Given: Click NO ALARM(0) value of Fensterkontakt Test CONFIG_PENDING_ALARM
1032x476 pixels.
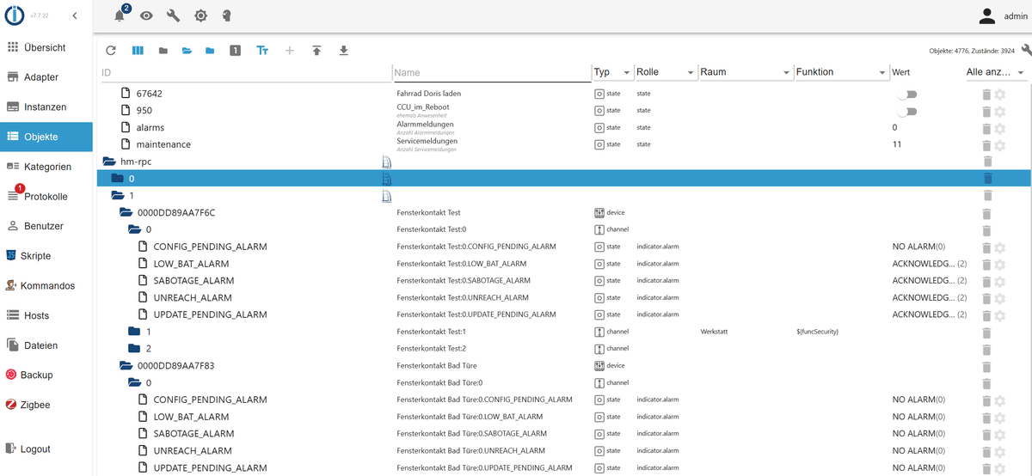Looking at the screenshot, I should [x=918, y=247].
